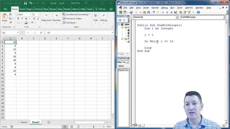Click the Copy icon in Clipboard group
Viewport: 230px width, 129px height.
(10, 19)
